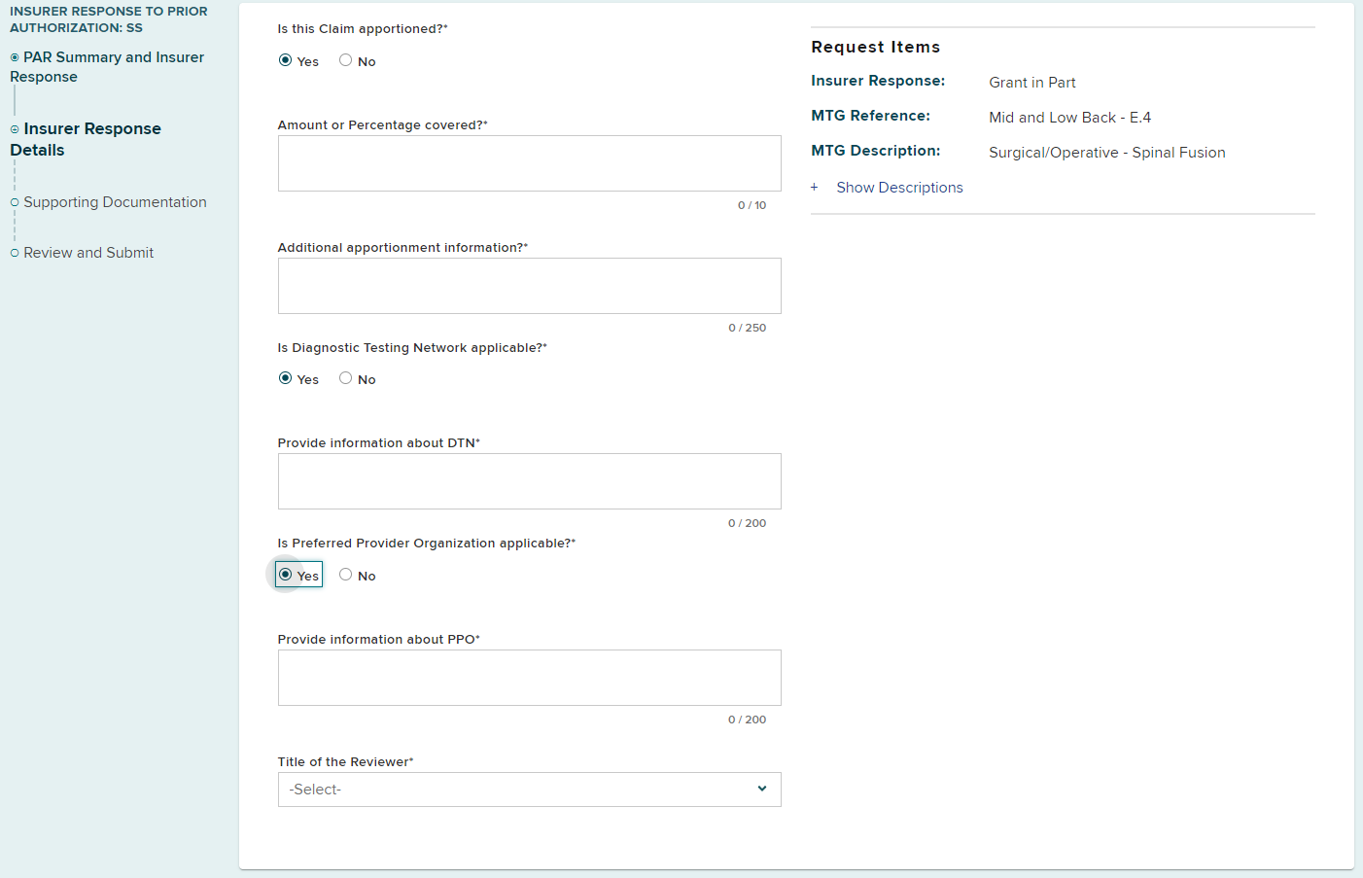Screen dimensions: 1363x878
Task: Open the Supporting Documentation step
Action: [115, 202]
